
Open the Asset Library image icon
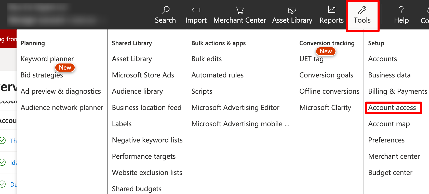tap(292, 10)
